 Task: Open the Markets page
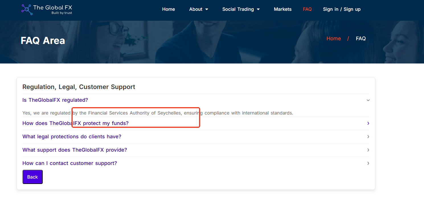click(283, 9)
